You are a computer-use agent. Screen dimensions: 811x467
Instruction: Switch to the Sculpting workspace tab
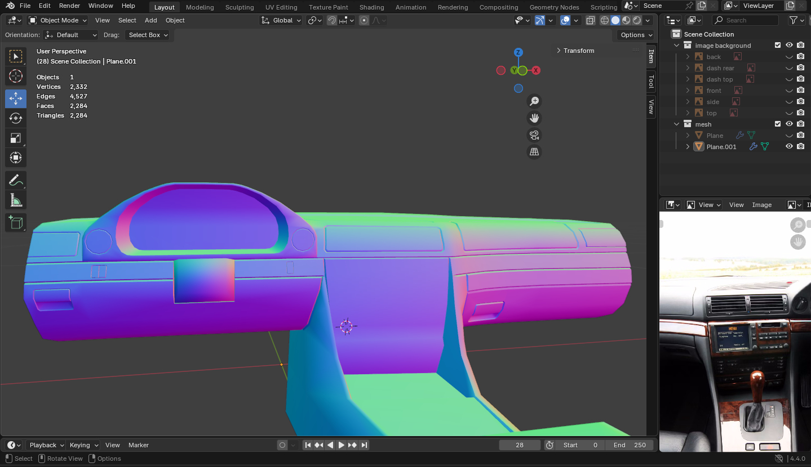point(240,7)
